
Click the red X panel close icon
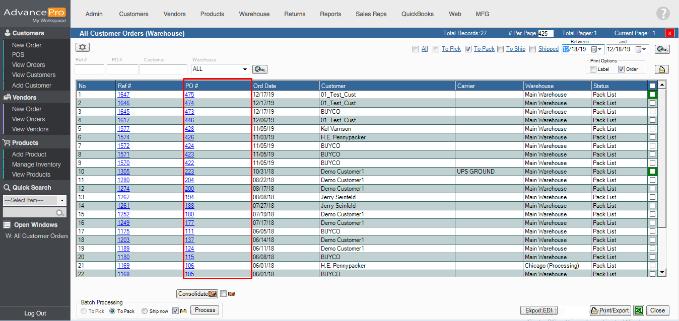coord(669,33)
